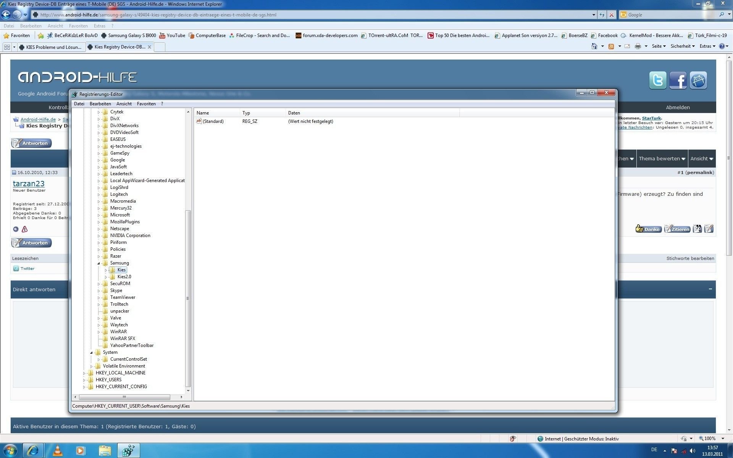Expand HKEY_LOCAL_MACHINE hive

tap(84, 373)
